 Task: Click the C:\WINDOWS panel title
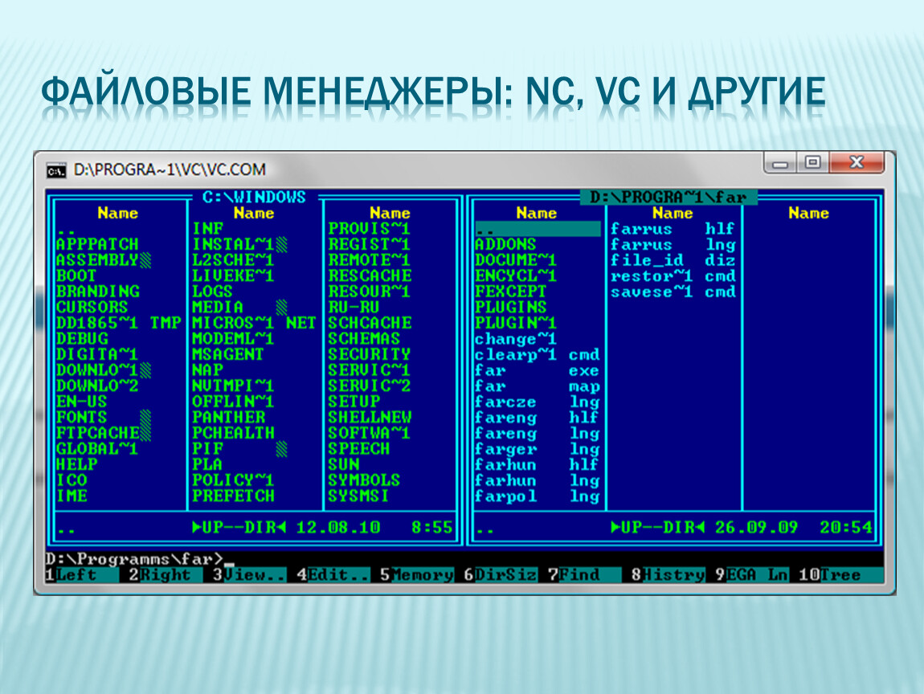254,197
